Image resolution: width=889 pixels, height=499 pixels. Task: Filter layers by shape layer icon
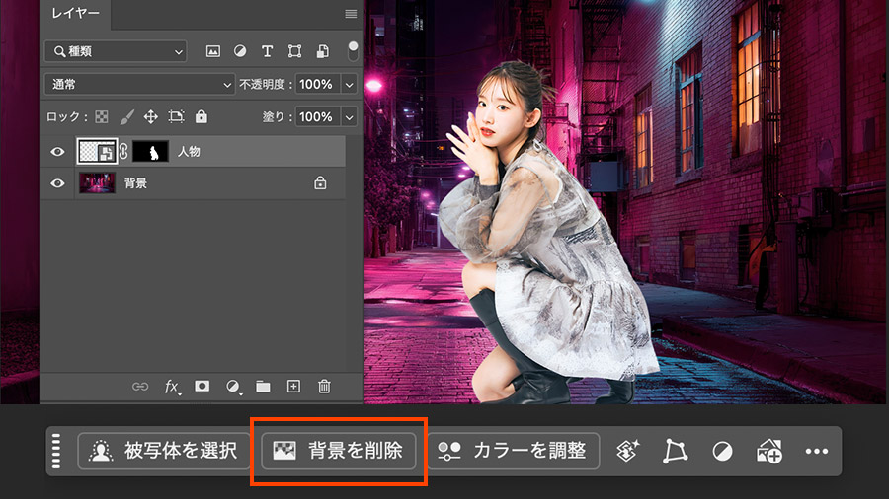[x=294, y=51]
